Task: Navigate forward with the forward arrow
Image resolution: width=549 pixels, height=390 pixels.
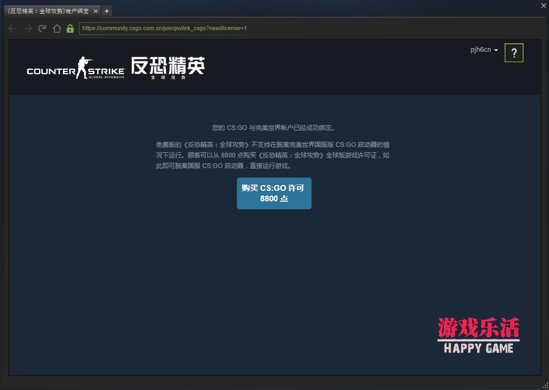Action: pos(27,29)
